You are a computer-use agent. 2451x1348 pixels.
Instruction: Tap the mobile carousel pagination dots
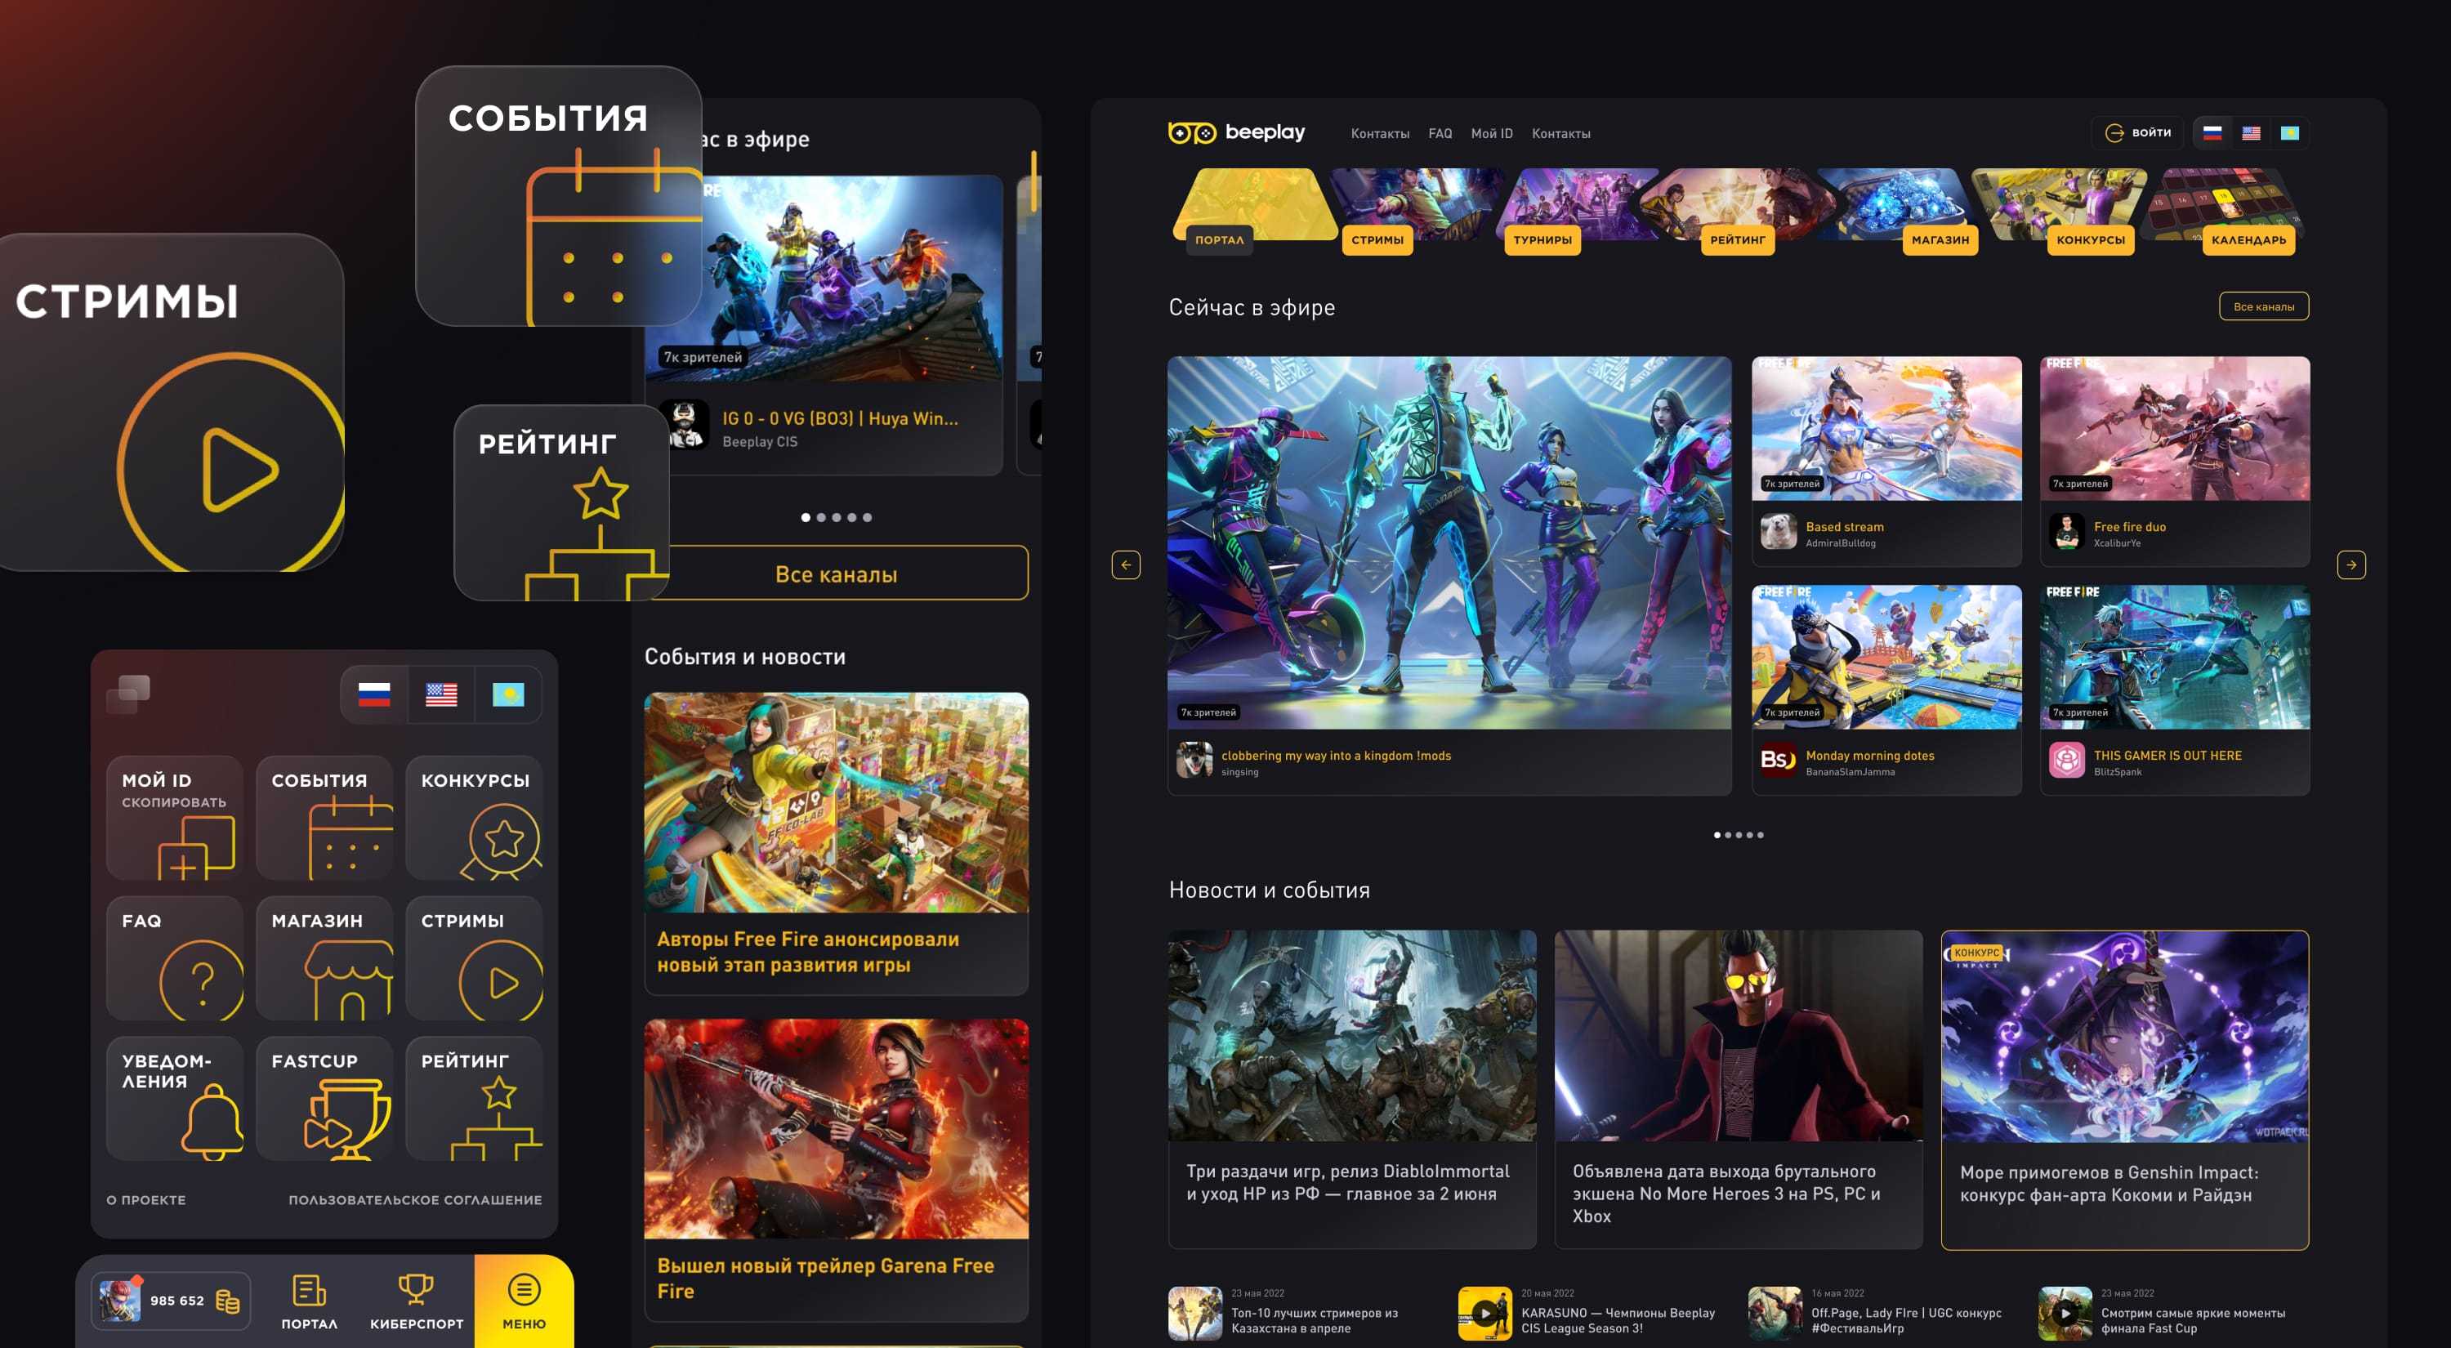[837, 517]
